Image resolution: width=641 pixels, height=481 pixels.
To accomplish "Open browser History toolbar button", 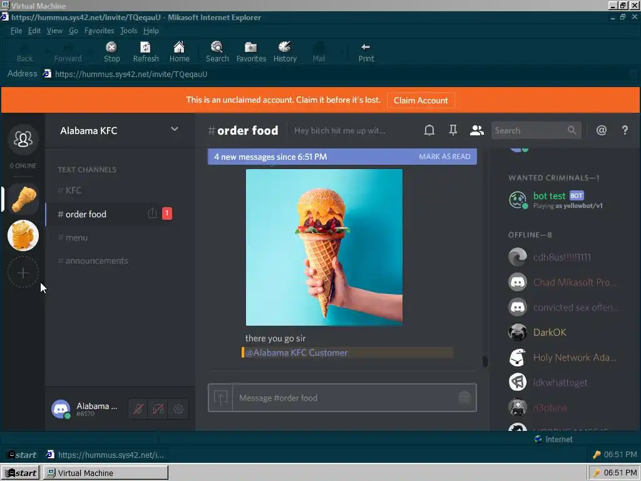I will point(285,52).
